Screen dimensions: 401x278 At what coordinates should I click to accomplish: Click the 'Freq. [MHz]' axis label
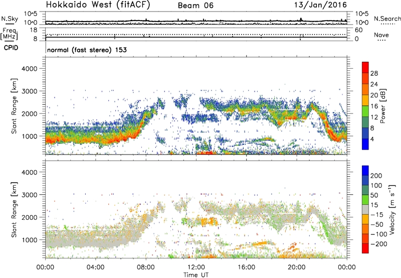click(x=9, y=34)
